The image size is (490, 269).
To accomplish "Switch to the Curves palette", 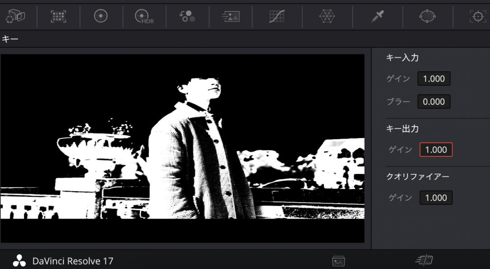I will coord(277,17).
